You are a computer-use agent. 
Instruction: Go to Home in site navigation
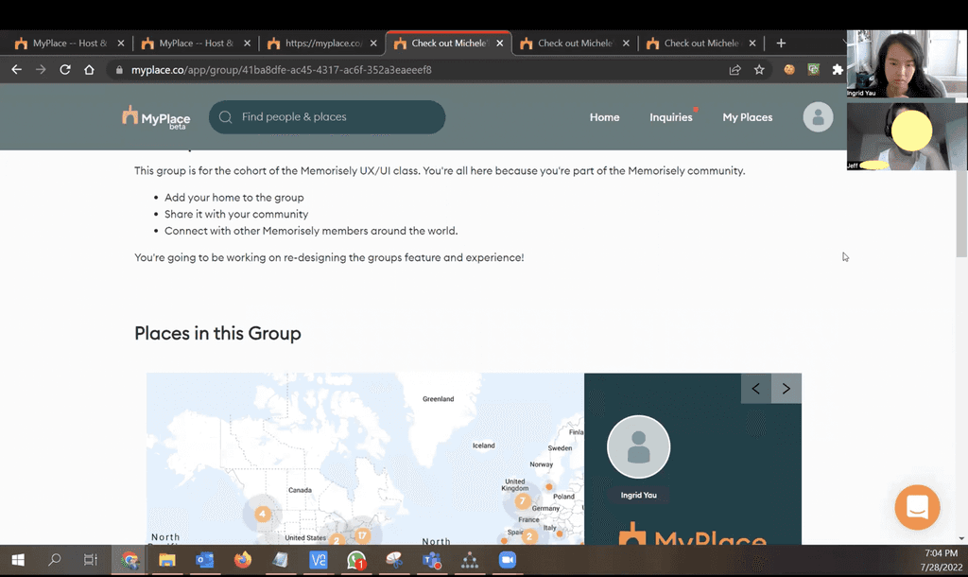[x=604, y=117]
